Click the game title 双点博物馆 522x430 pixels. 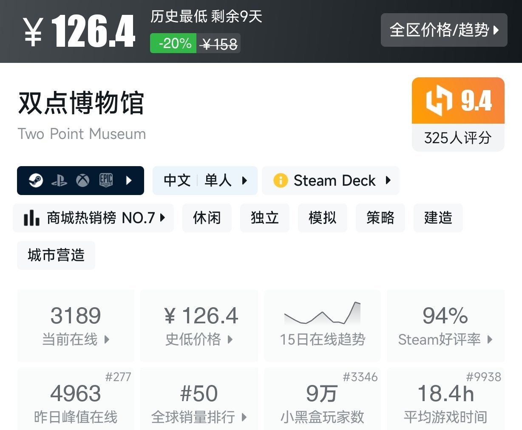point(81,103)
